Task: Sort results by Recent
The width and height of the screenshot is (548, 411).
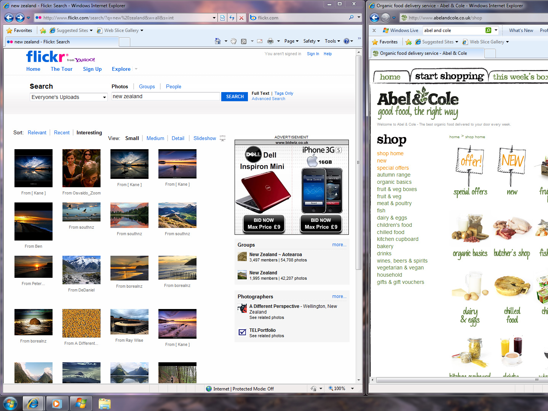Action: coord(62,132)
